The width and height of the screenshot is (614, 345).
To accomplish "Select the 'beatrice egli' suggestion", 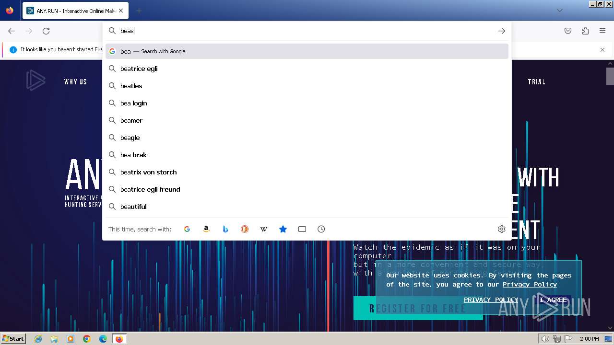I will (x=307, y=69).
